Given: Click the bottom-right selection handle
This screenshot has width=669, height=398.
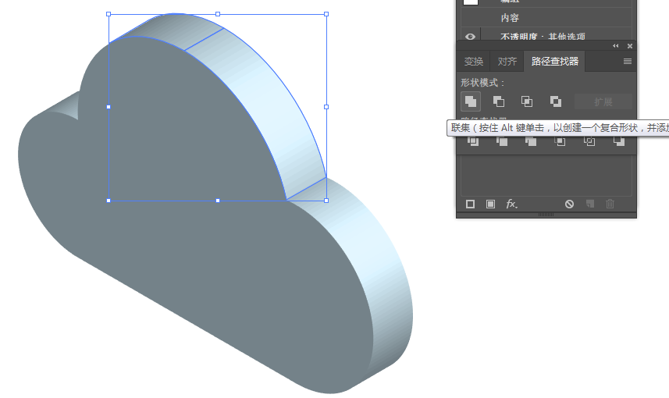Looking at the screenshot, I should (326, 201).
